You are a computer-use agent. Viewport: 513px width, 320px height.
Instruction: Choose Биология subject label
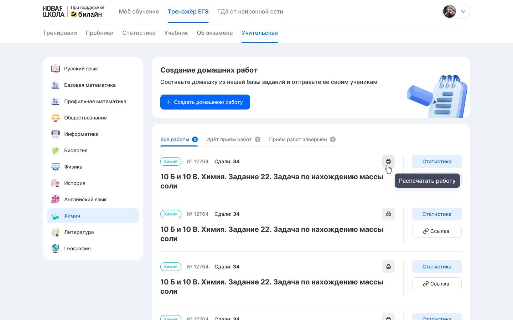pos(76,150)
